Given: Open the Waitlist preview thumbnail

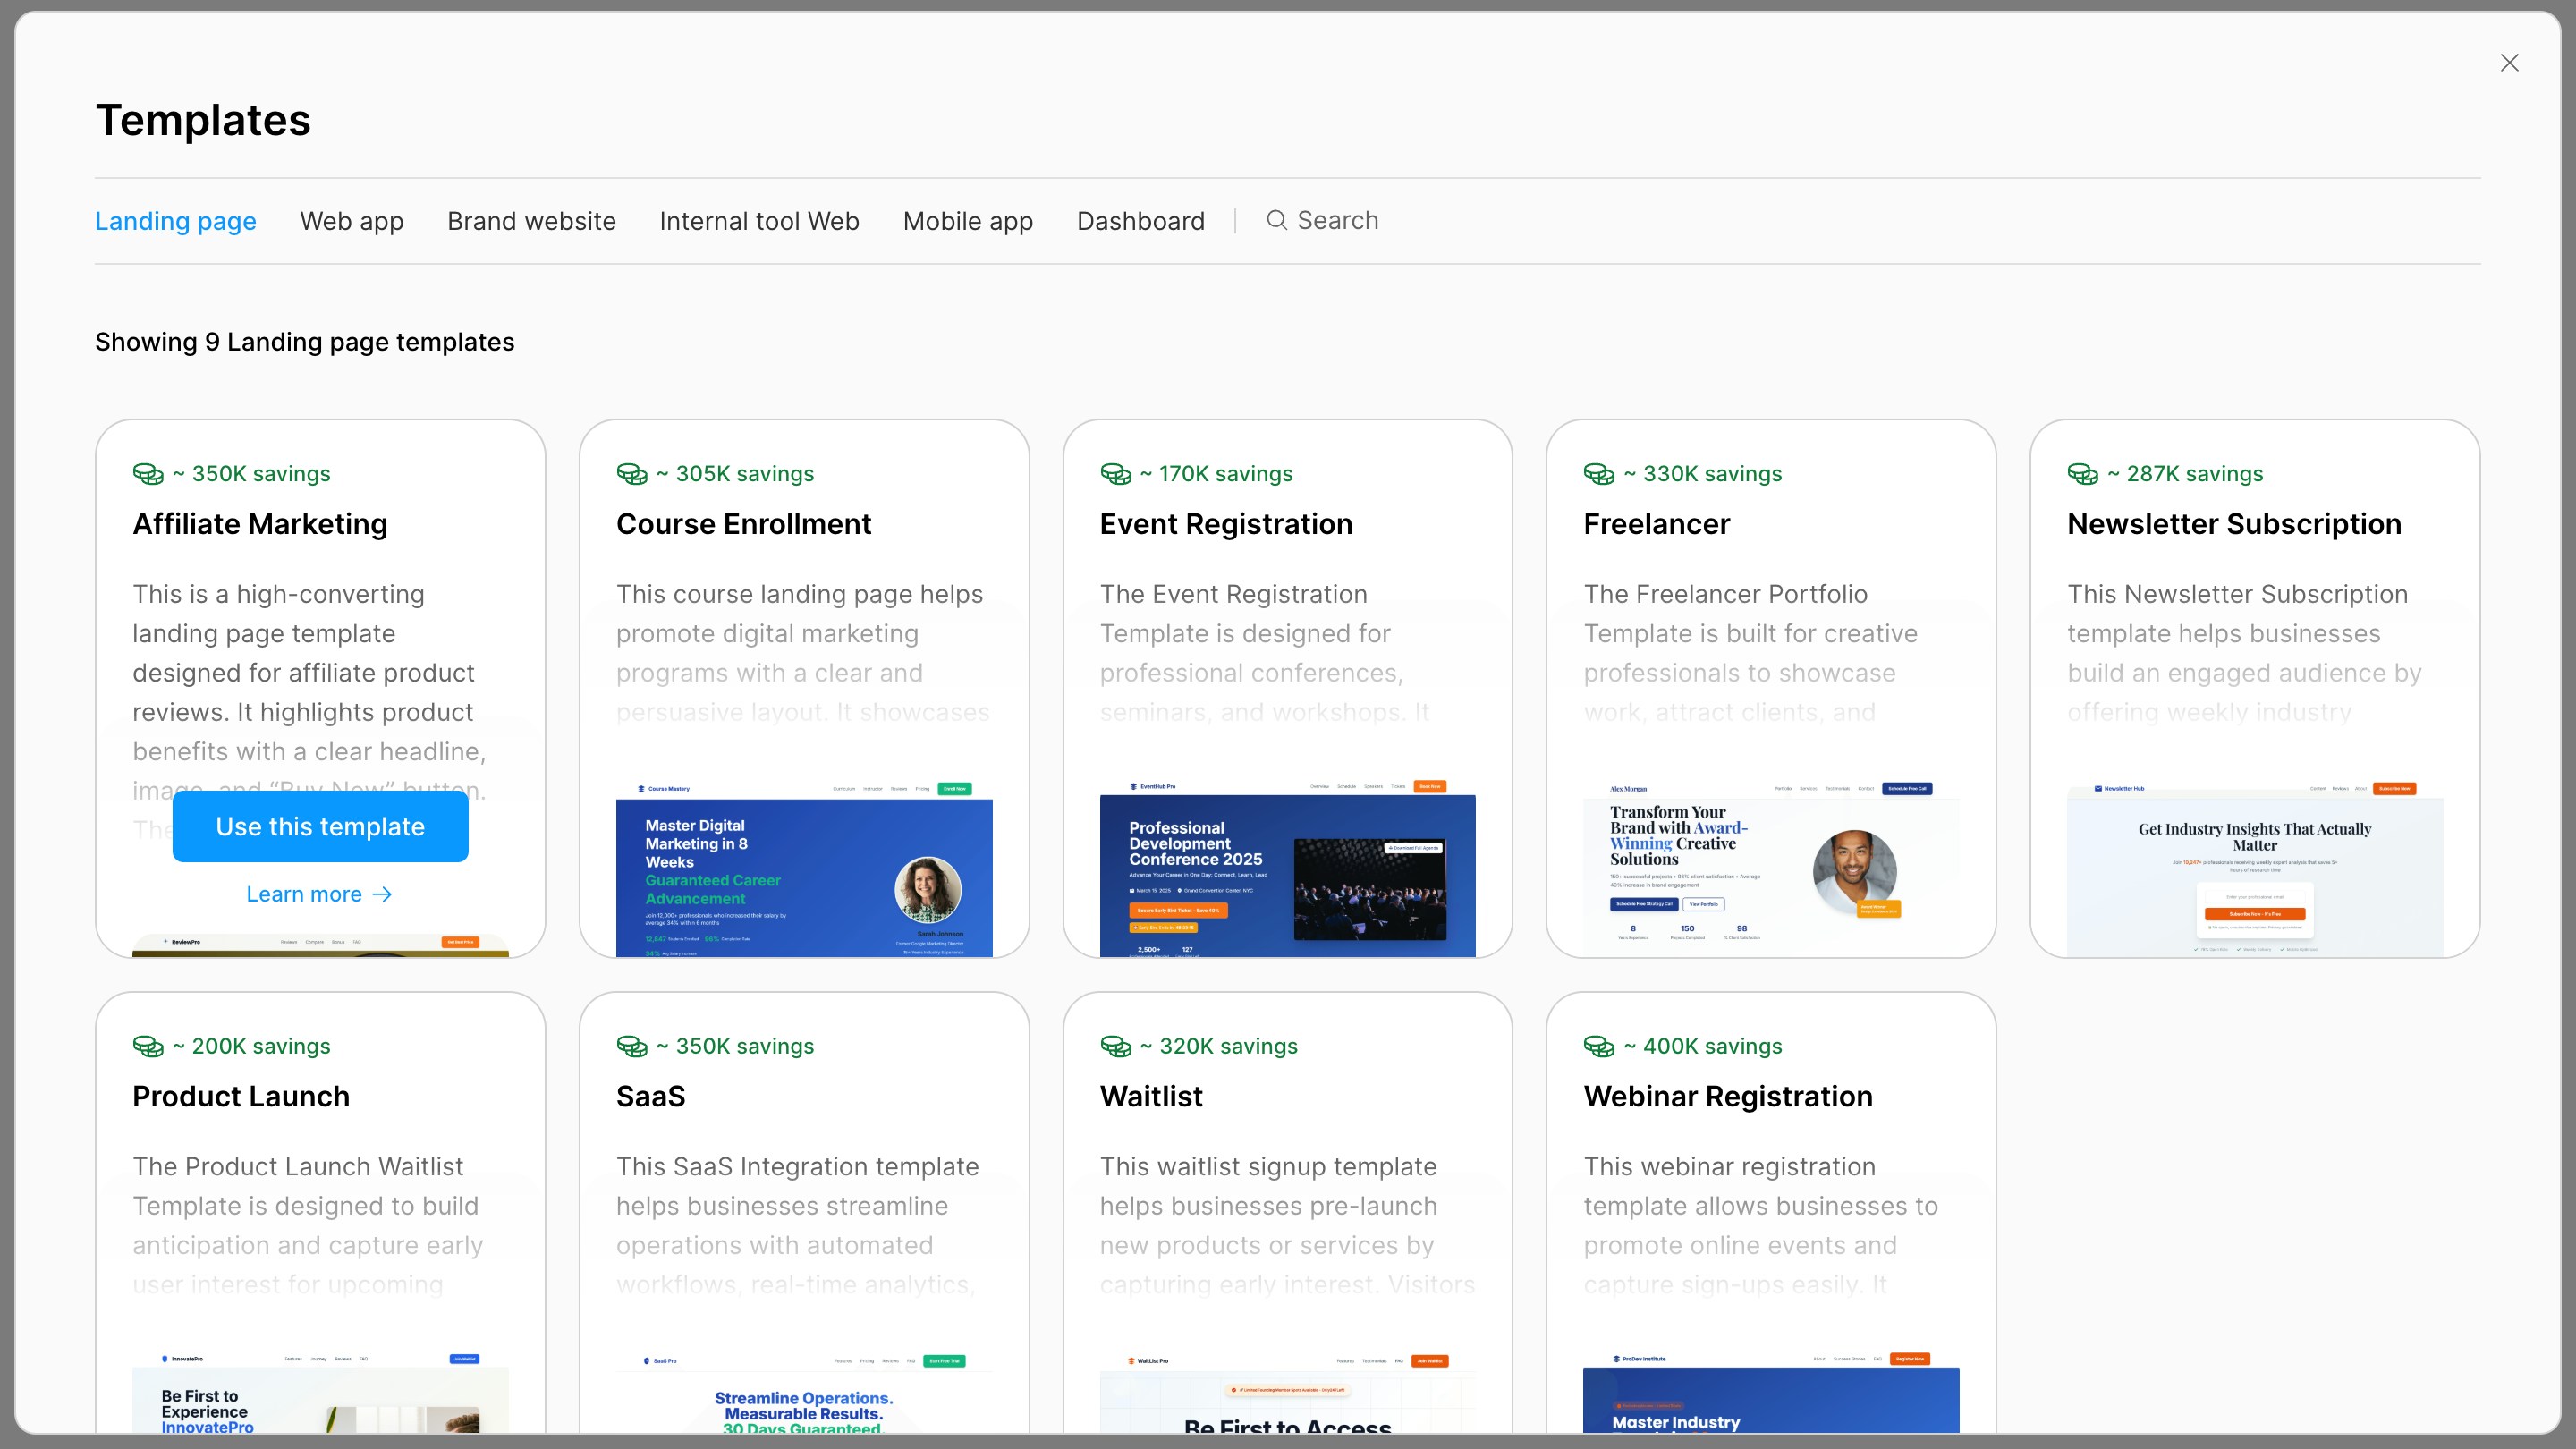Looking at the screenshot, I should 1288,1392.
